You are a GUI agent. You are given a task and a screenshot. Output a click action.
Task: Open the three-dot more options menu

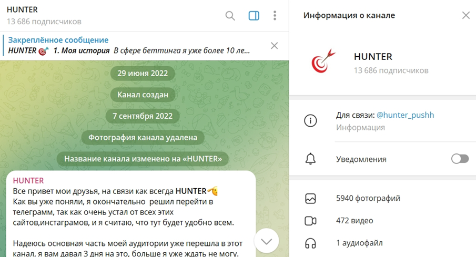click(x=275, y=16)
